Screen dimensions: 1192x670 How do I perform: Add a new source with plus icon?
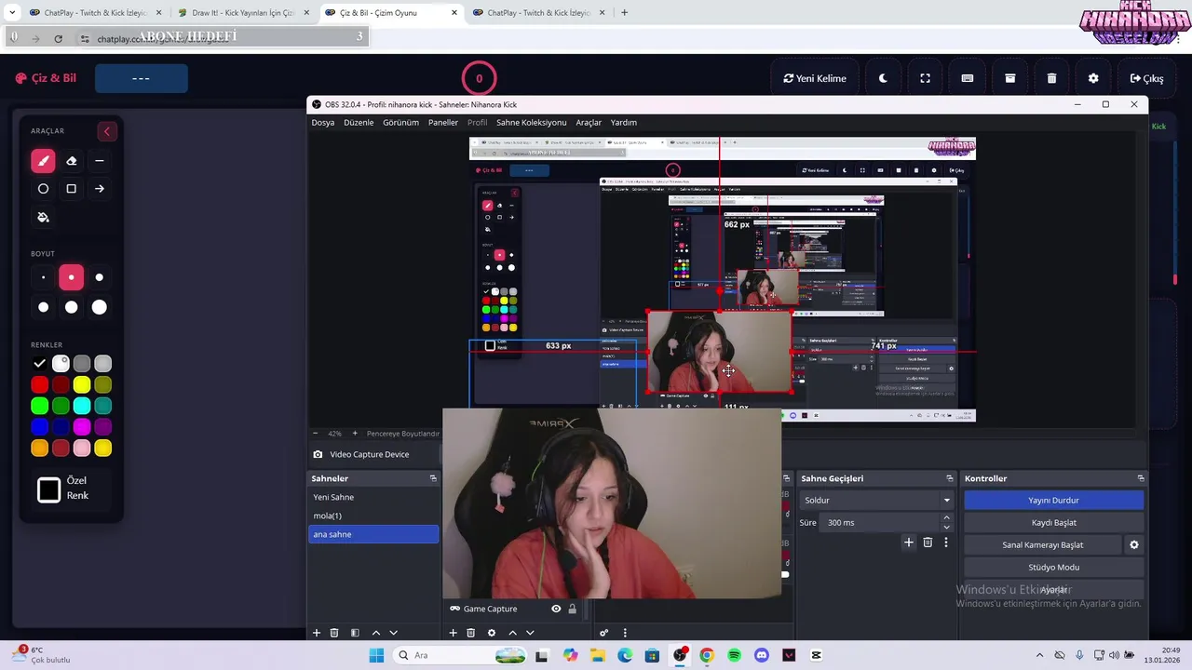[x=453, y=633]
